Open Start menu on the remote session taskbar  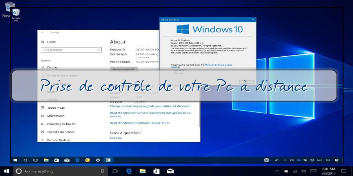click(15, 160)
